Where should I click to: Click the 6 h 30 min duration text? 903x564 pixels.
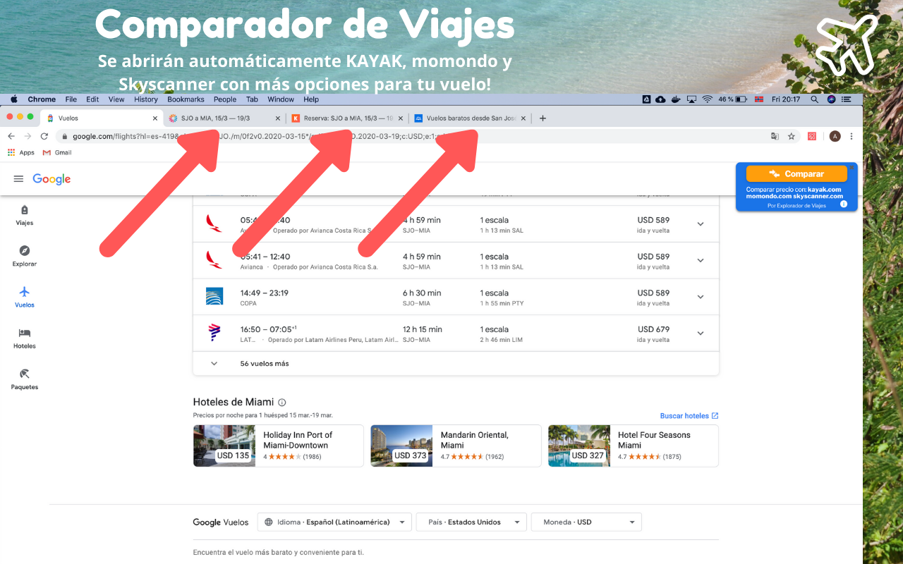(422, 293)
